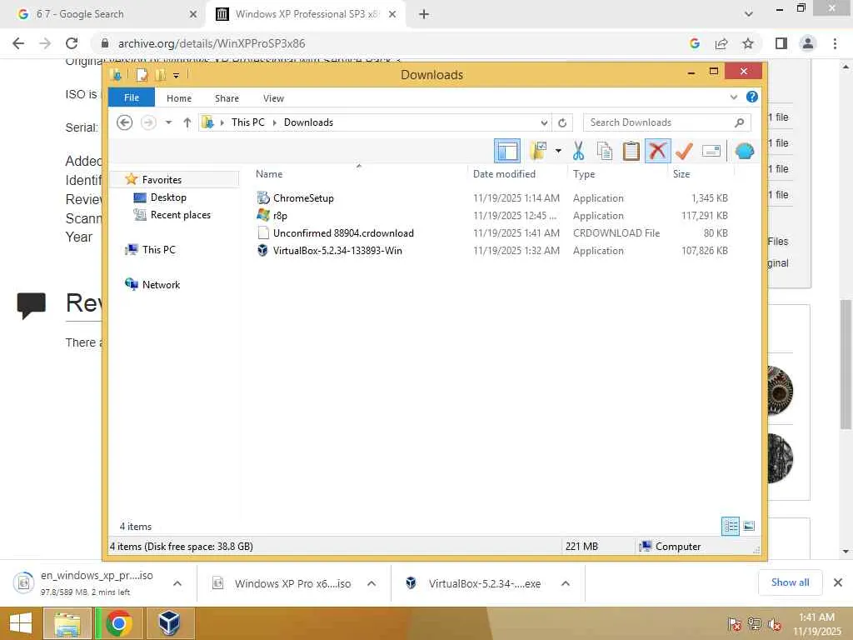The width and height of the screenshot is (853, 640).
Task: Click the orange checkmark toolbar icon
Action: coord(685,151)
